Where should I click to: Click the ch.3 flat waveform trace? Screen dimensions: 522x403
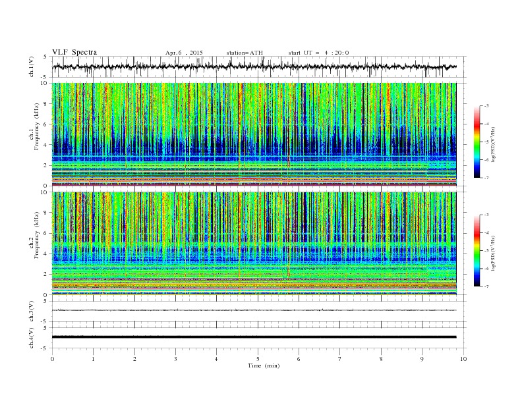click(254, 310)
